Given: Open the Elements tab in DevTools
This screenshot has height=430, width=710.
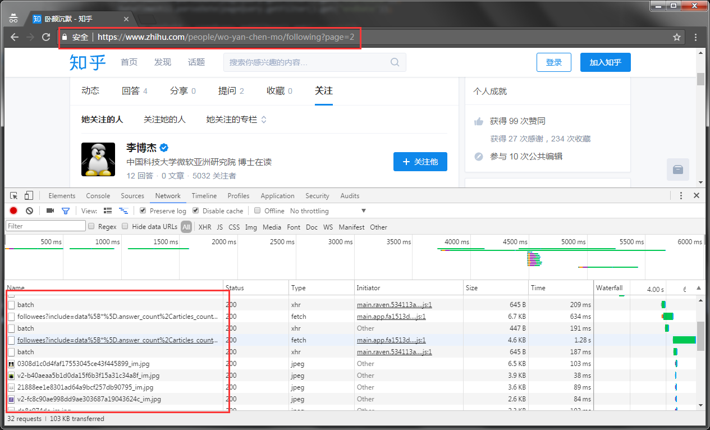Looking at the screenshot, I should (x=62, y=196).
